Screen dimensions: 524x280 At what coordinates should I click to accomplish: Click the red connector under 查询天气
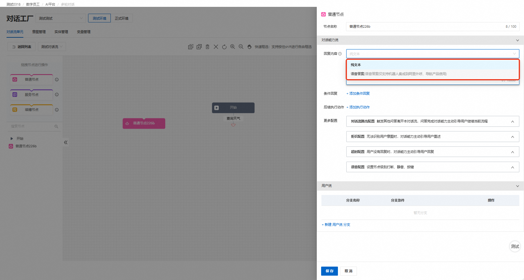(233, 125)
